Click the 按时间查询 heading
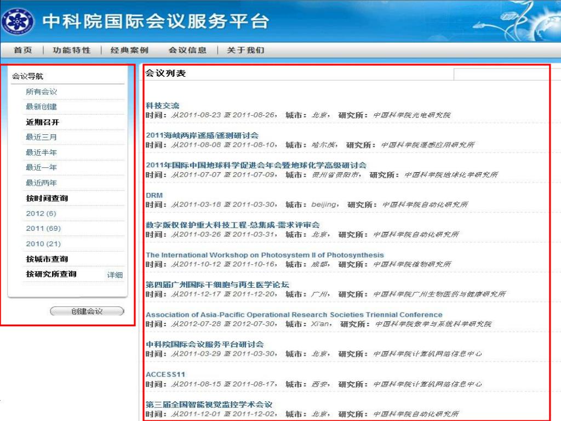 pyautogui.click(x=47, y=198)
